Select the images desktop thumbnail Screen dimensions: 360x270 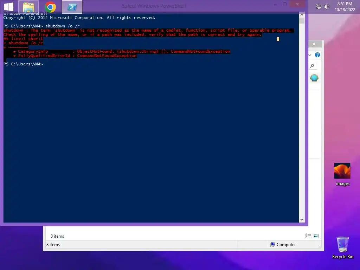342,174
